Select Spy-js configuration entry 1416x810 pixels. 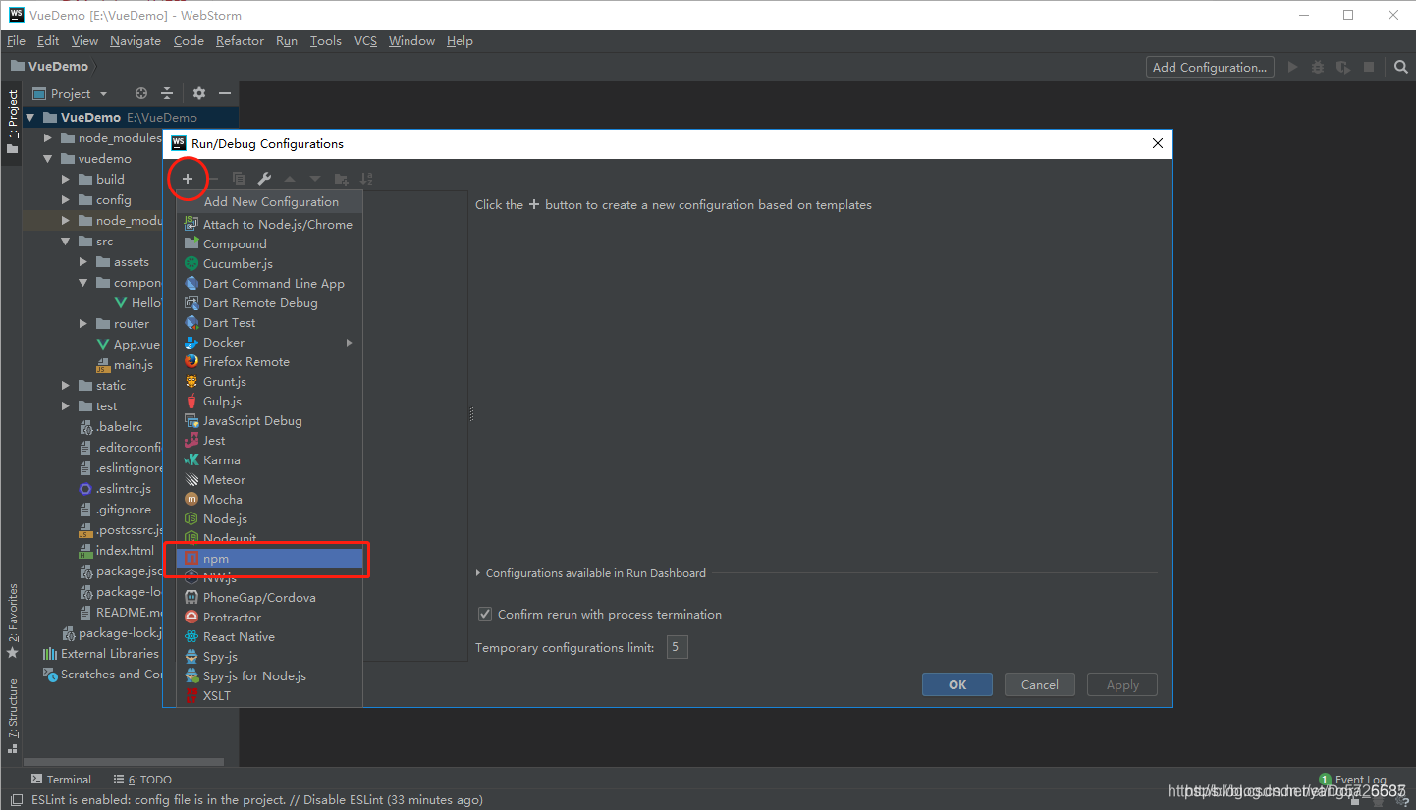(x=270, y=656)
